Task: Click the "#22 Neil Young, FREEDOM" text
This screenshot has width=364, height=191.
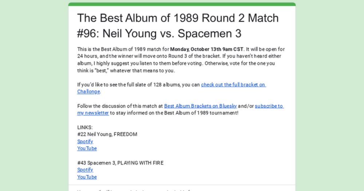Action: click(107, 134)
